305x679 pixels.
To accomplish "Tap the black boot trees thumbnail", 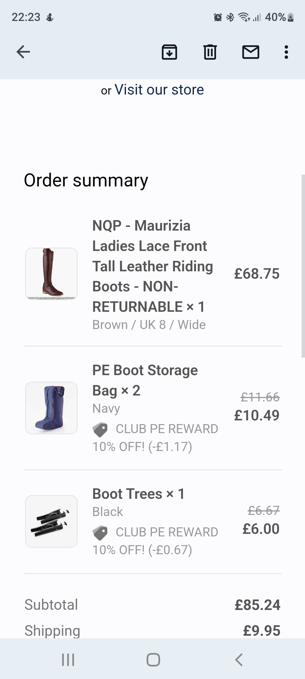I will click(x=51, y=521).
